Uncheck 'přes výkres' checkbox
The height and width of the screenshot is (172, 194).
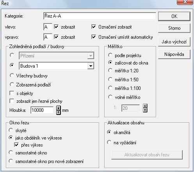tap(16, 145)
